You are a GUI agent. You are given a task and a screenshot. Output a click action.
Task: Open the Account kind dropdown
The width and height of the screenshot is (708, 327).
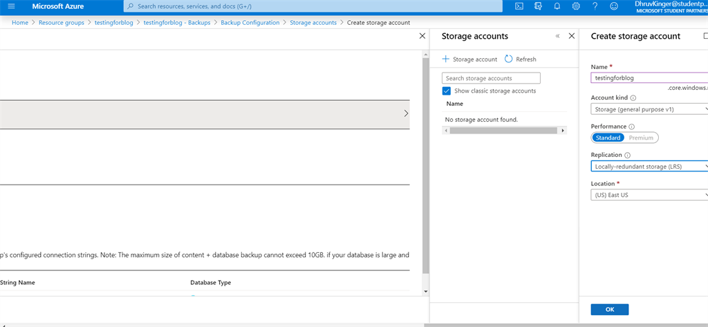click(649, 109)
